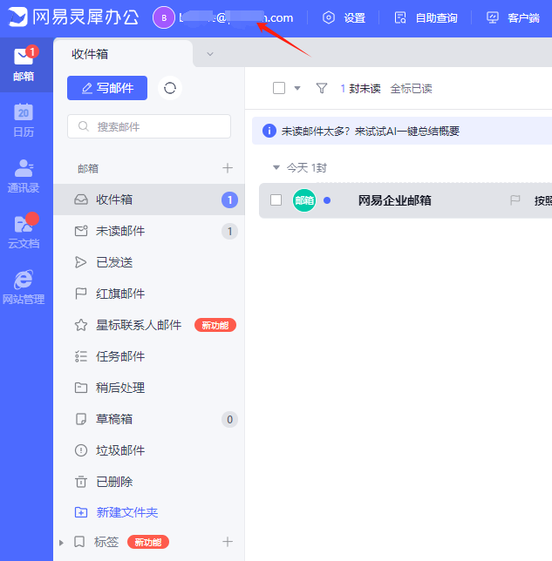
Task: Open 网站管理 site management
Action: [24, 287]
